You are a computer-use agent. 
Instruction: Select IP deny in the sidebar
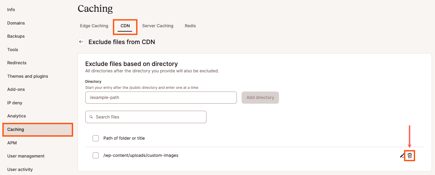[15, 103]
